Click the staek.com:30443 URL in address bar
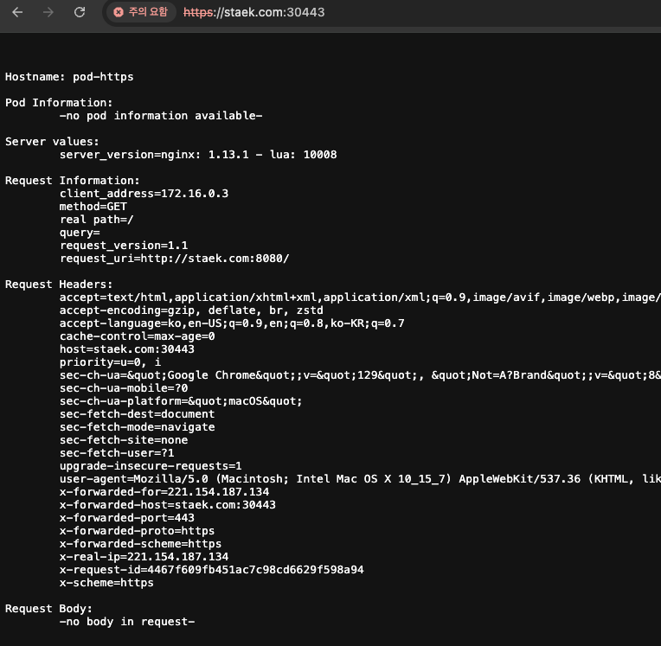The width and height of the screenshot is (661, 646). (268, 13)
